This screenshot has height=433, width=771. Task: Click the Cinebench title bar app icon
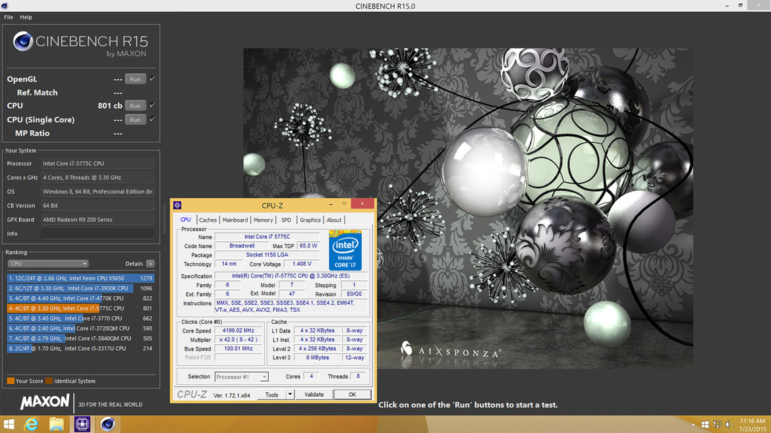click(5, 6)
